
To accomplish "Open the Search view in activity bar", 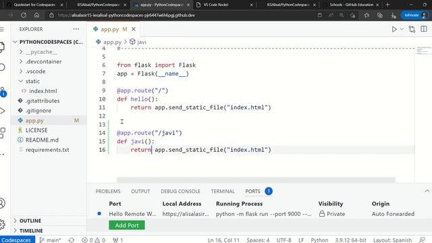I will point(2,67).
